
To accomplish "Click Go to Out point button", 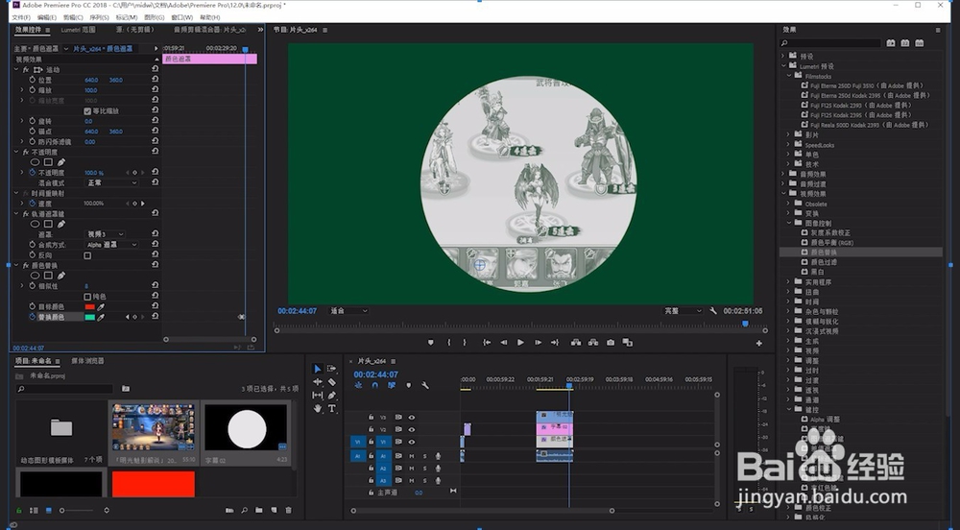I will pyautogui.click(x=555, y=343).
